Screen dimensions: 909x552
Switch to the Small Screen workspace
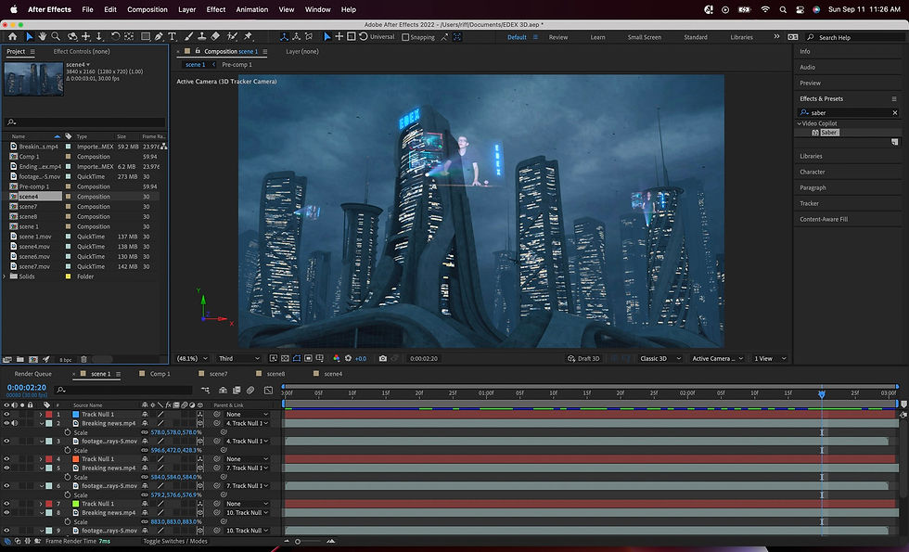point(644,37)
